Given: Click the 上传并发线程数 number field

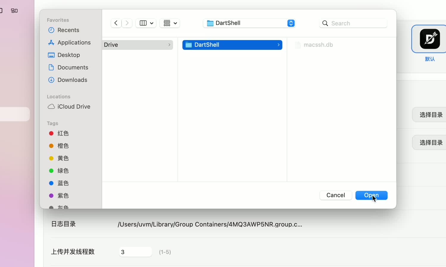Looking at the screenshot, I should pyautogui.click(x=136, y=252).
